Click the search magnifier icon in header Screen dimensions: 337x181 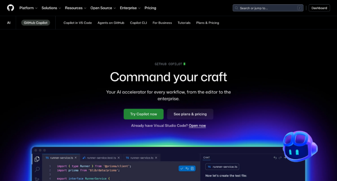pyautogui.click(x=237, y=8)
